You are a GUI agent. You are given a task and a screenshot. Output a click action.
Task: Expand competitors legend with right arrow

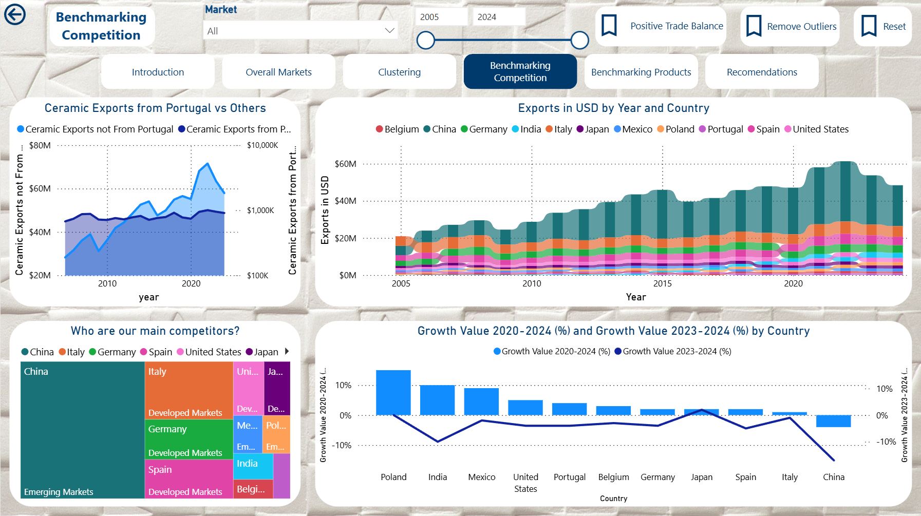click(287, 352)
